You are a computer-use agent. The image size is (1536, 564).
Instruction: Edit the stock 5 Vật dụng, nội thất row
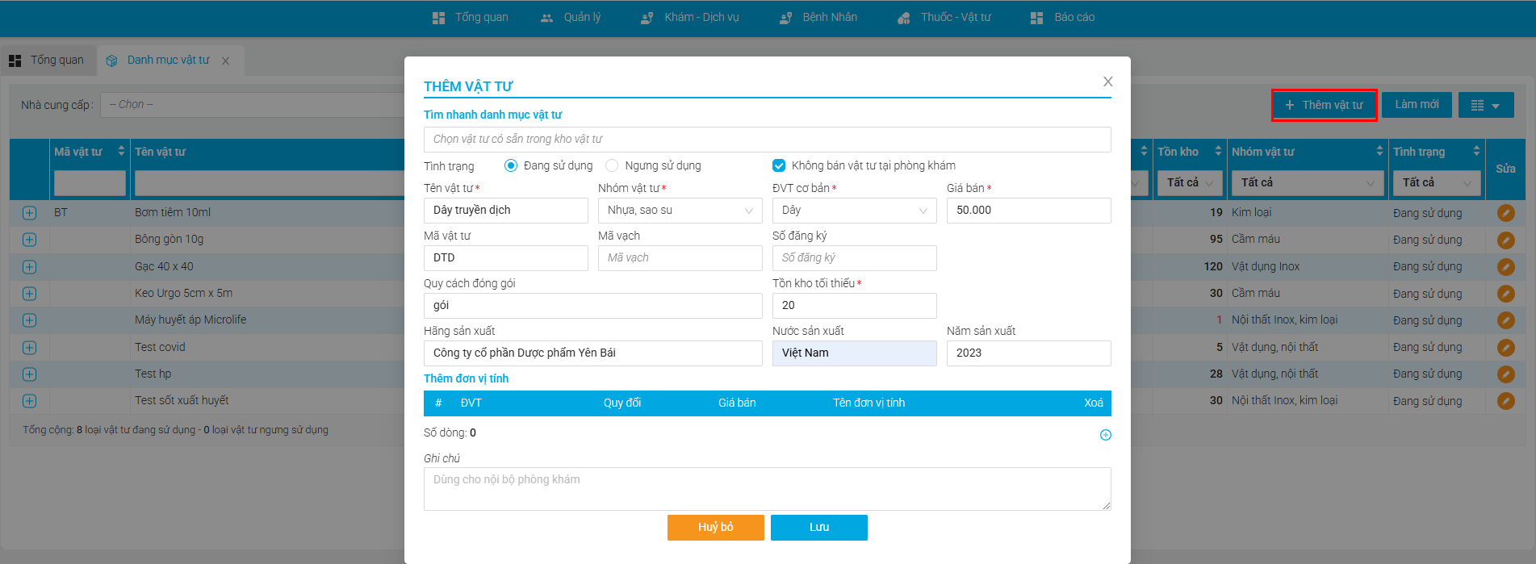tap(1505, 348)
